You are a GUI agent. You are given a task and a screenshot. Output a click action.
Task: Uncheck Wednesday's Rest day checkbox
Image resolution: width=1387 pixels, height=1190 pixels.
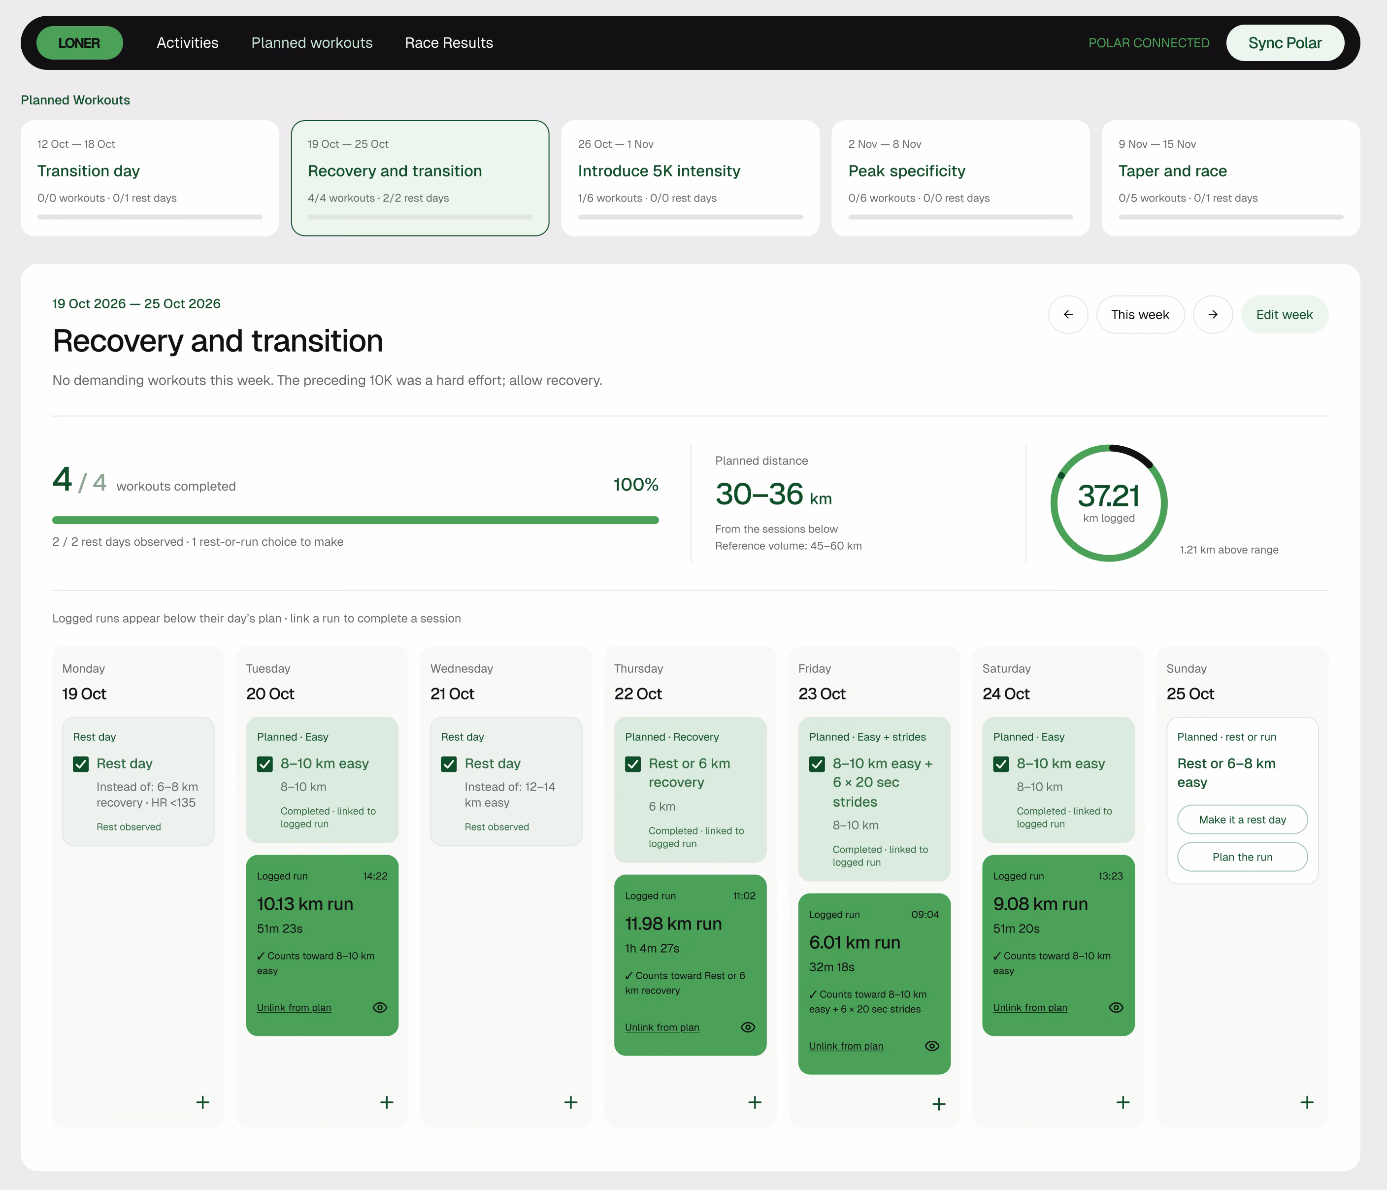point(449,763)
